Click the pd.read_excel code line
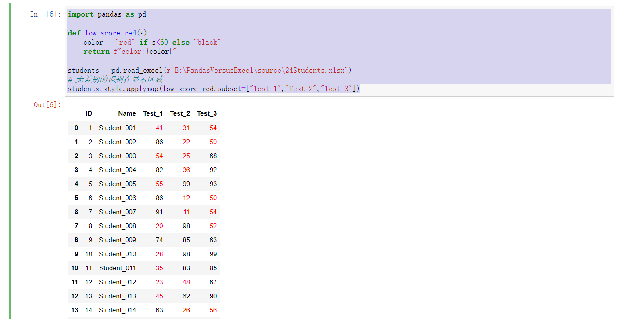 [210, 70]
